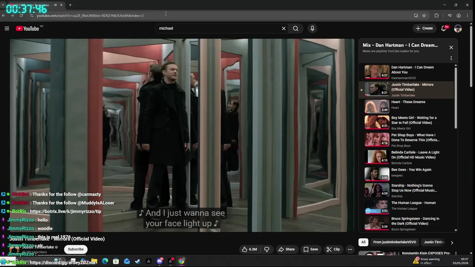The width and height of the screenshot is (475, 267).
Task: Click the Create button
Action: [424, 28]
